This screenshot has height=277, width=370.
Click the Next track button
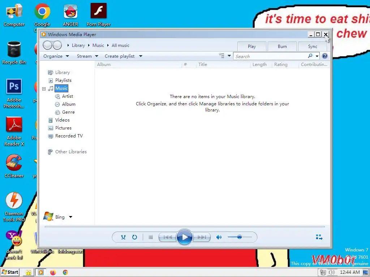click(202, 237)
